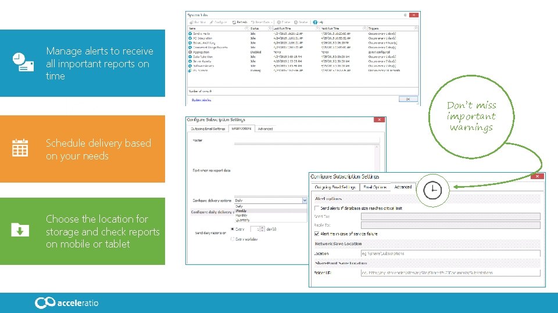Click the icon of the job with Running status
Screen dimensions: 558x313
pyautogui.click(x=190, y=71)
